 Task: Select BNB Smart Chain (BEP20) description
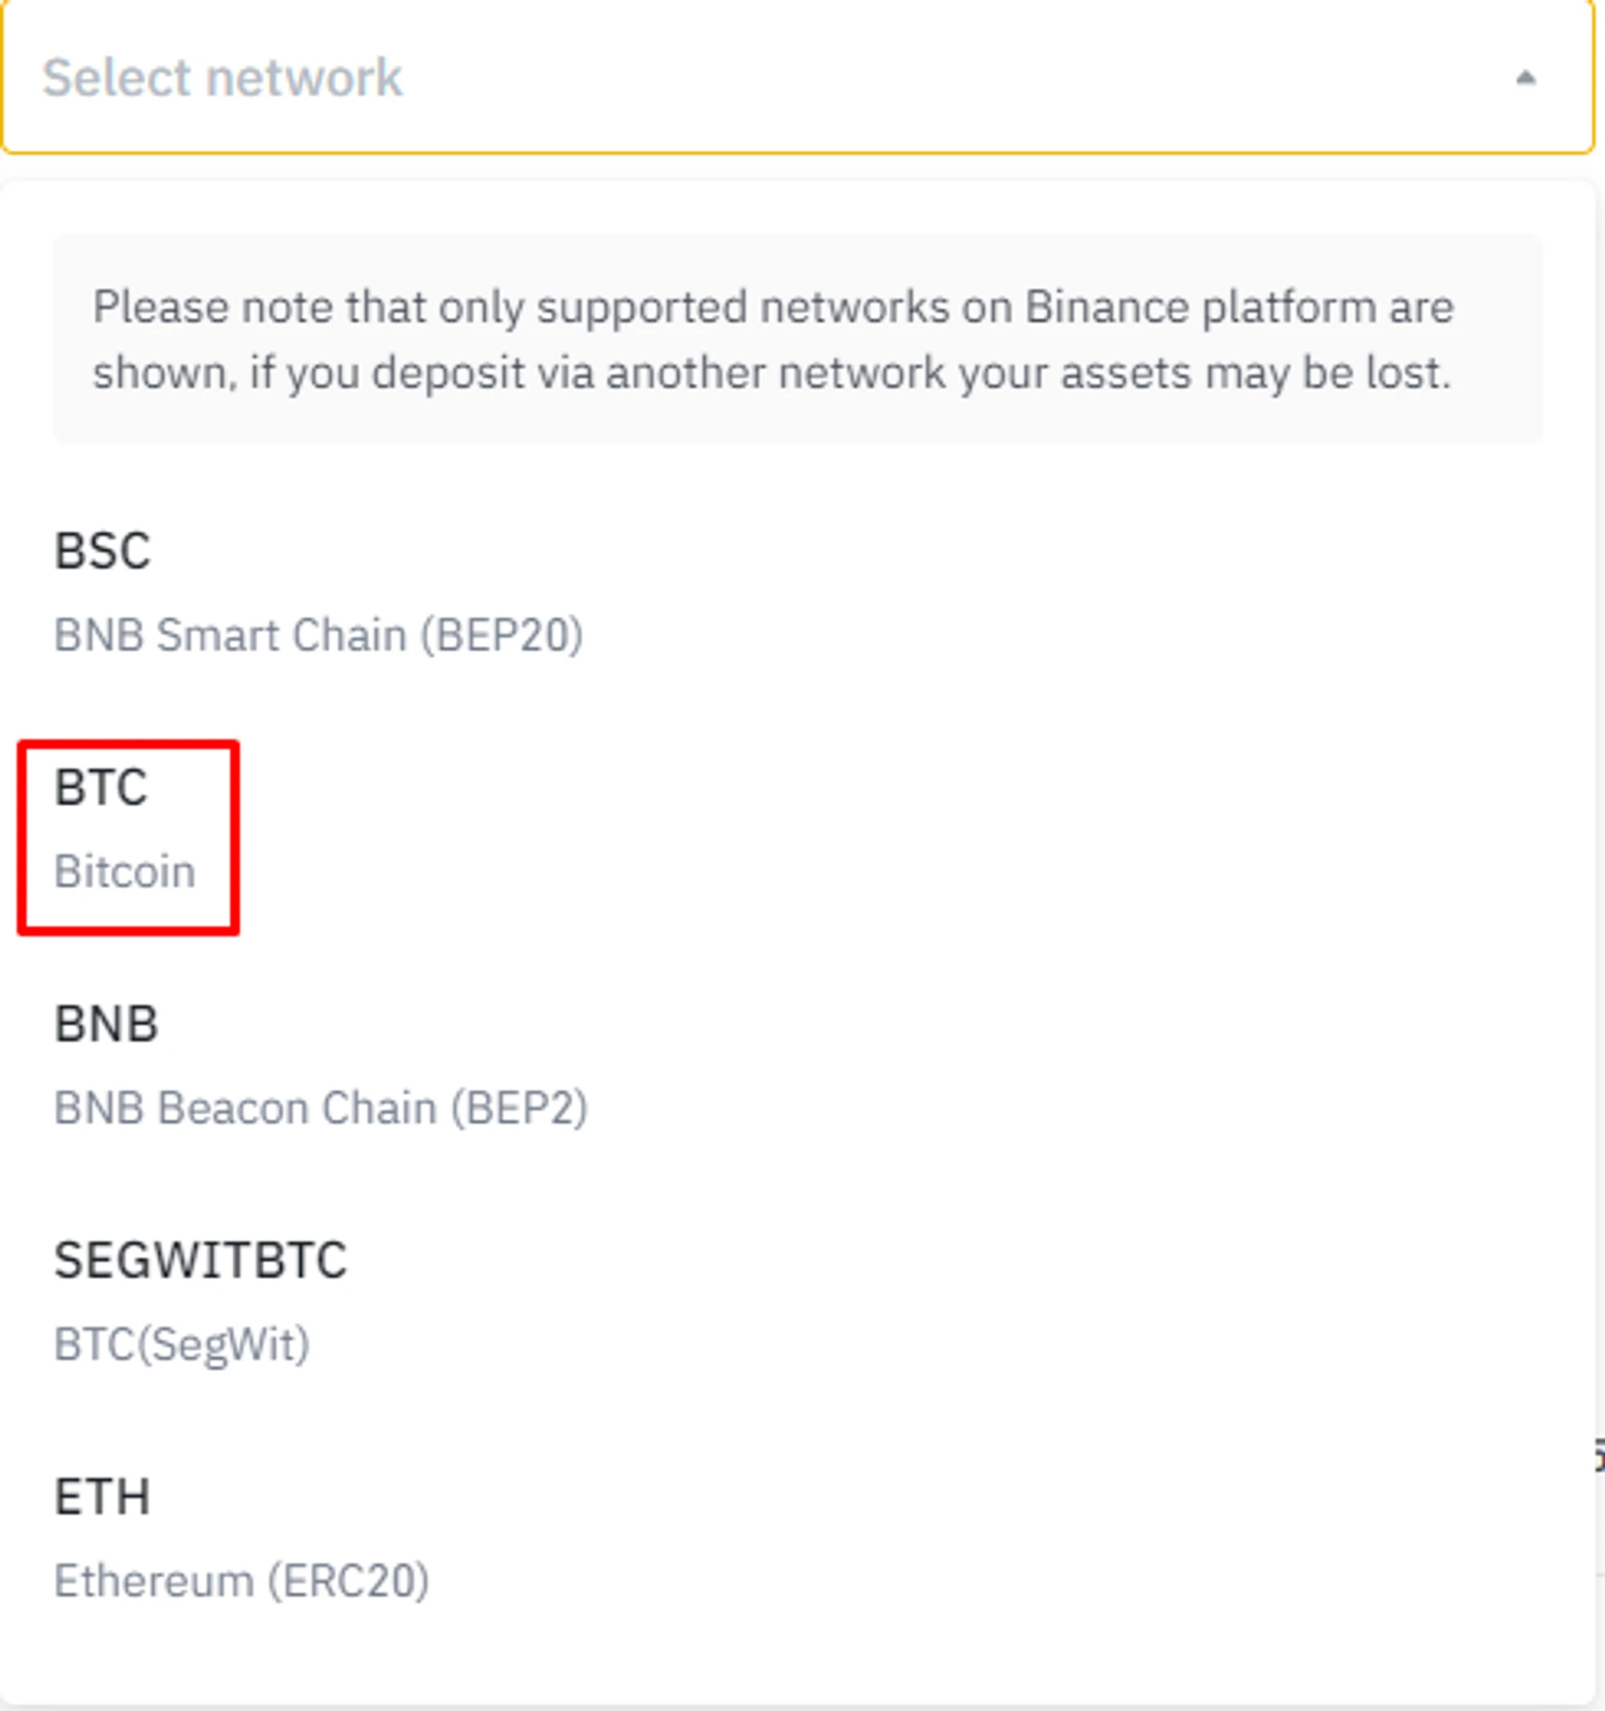pos(319,635)
